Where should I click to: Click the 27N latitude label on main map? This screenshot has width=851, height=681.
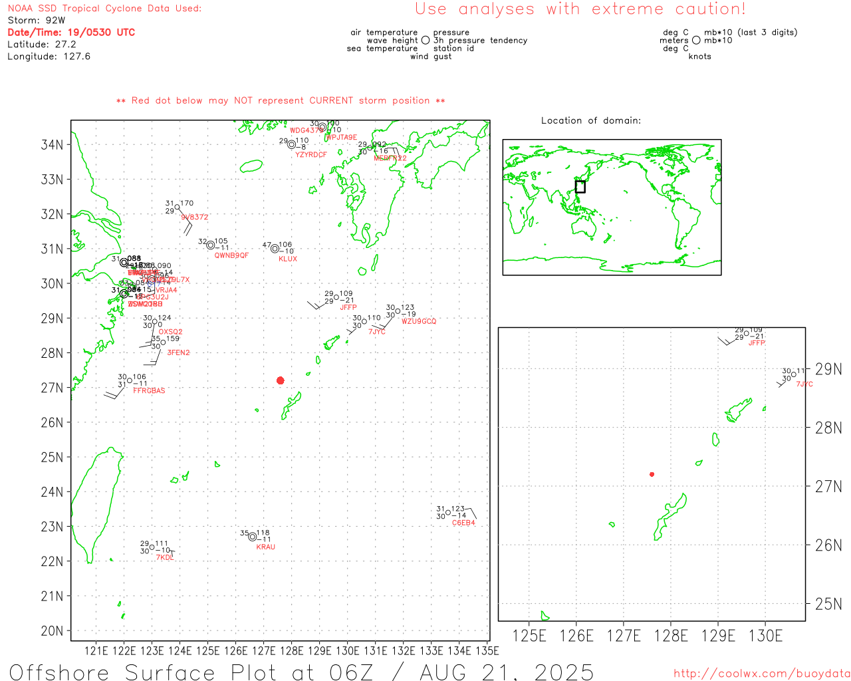pos(53,388)
